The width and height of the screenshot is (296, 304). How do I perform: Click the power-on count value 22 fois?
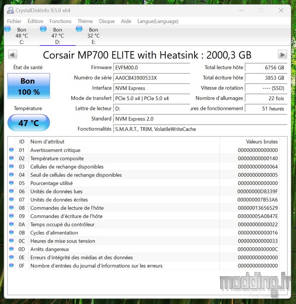[x=266, y=98]
